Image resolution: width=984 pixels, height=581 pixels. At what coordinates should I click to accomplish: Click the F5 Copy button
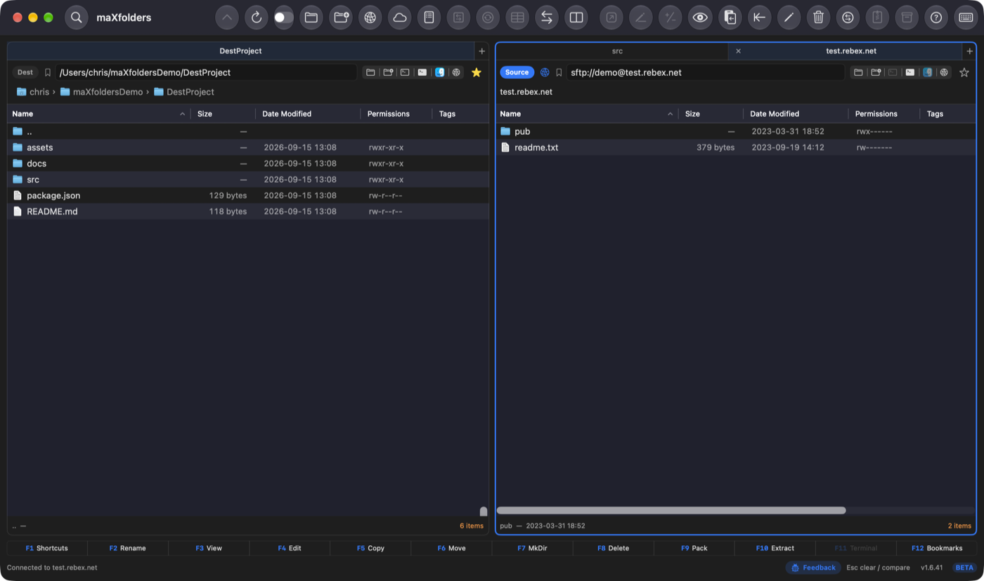click(x=370, y=548)
